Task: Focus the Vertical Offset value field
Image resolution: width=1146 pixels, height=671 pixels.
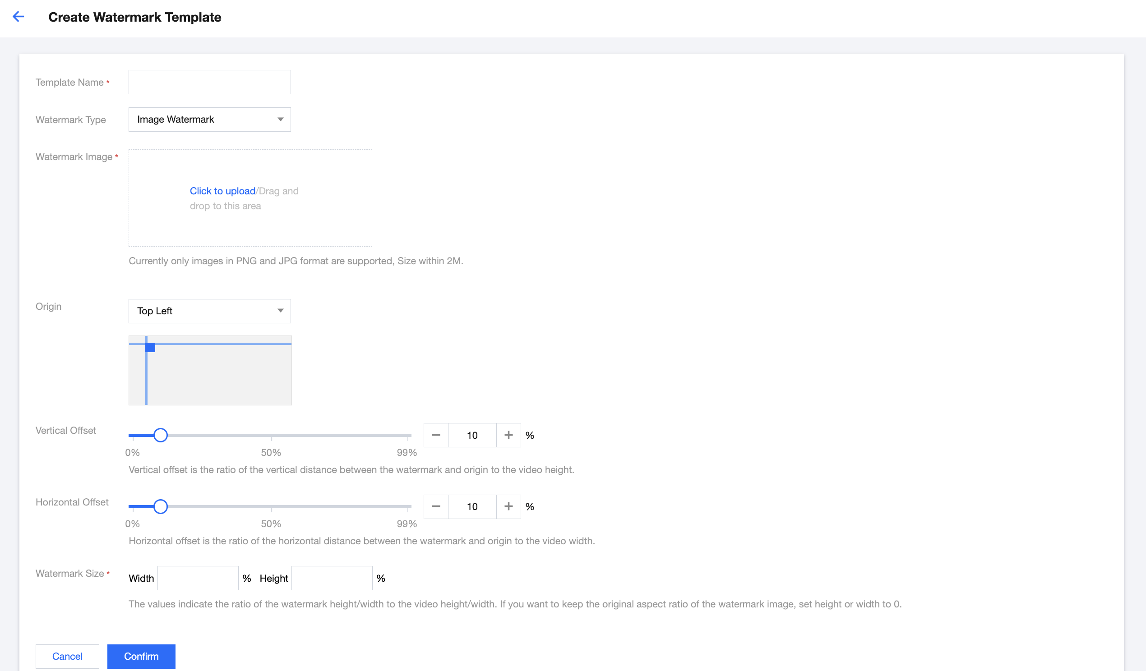Action: coord(472,435)
